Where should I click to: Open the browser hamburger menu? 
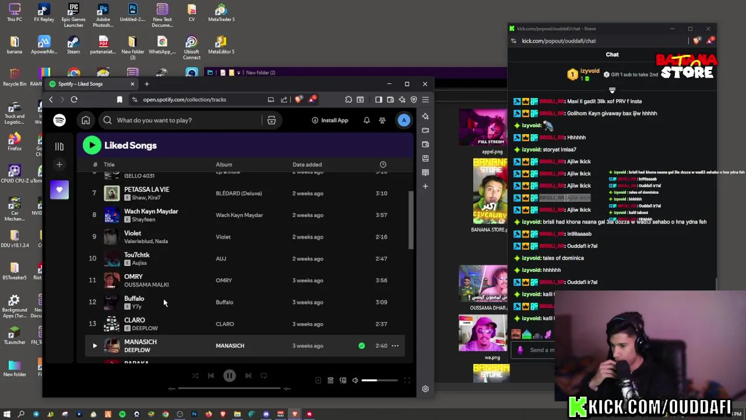(425, 100)
